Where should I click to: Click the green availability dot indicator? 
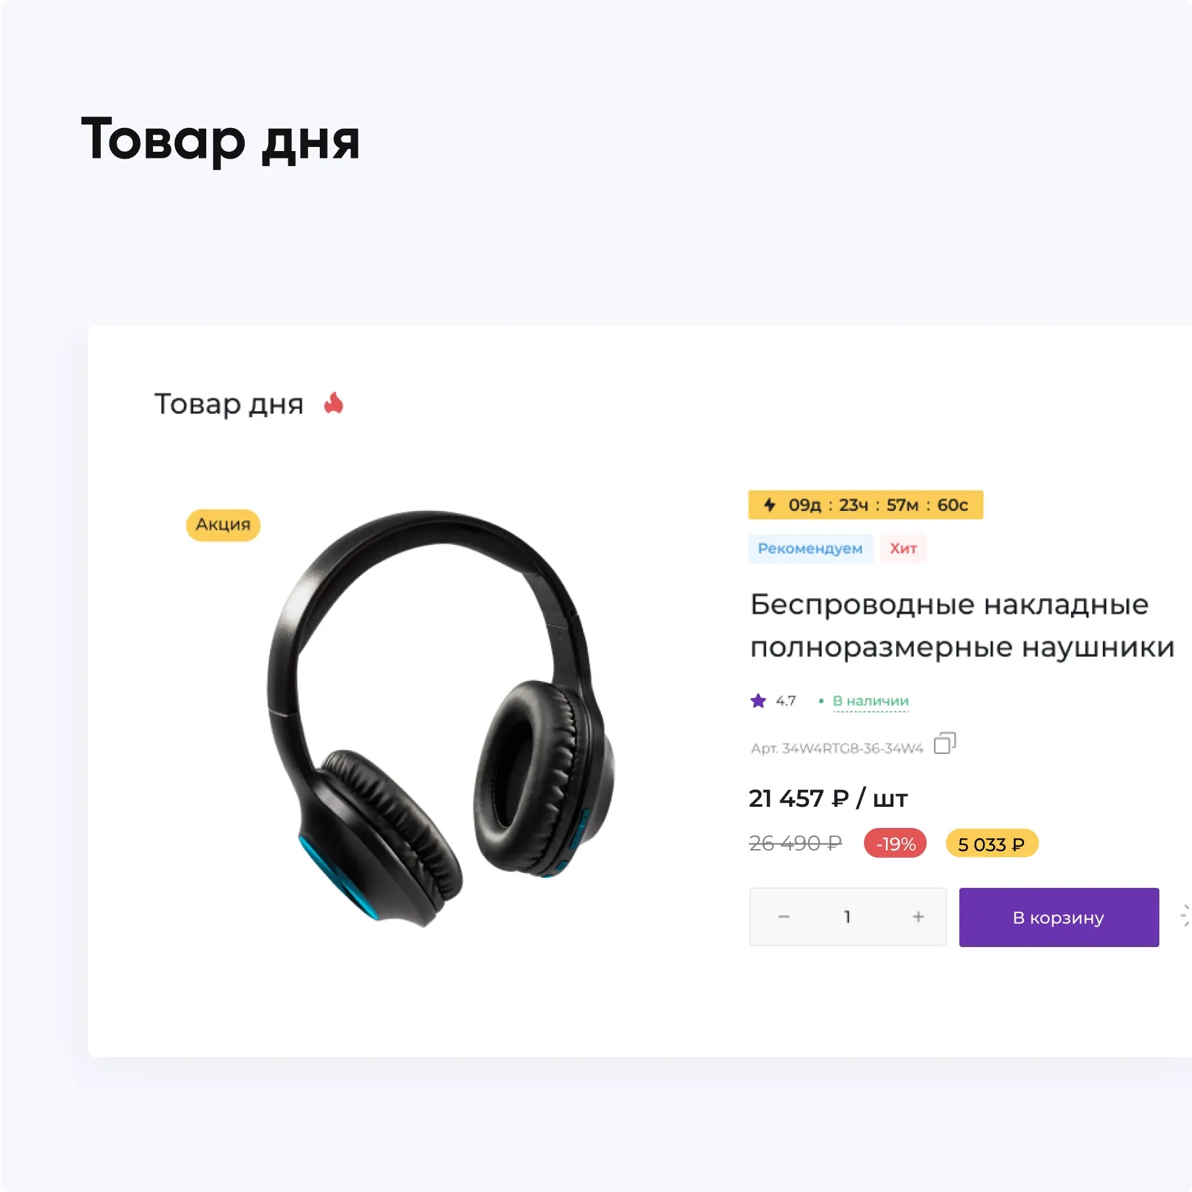point(821,701)
